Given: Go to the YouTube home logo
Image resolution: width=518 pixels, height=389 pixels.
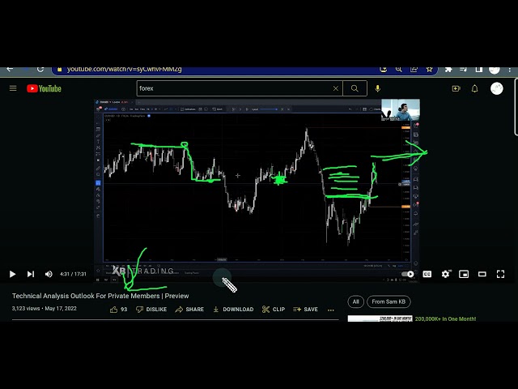Looking at the screenshot, I should pyautogui.click(x=45, y=88).
